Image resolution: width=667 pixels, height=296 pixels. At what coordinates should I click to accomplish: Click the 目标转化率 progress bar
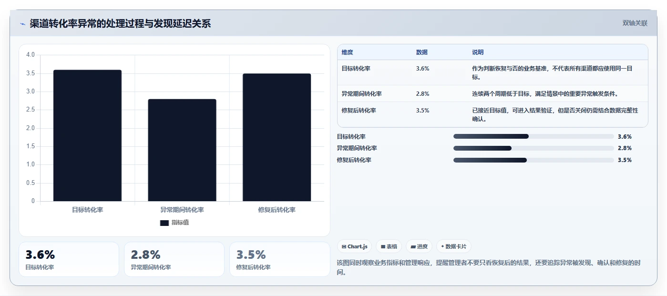click(534, 136)
